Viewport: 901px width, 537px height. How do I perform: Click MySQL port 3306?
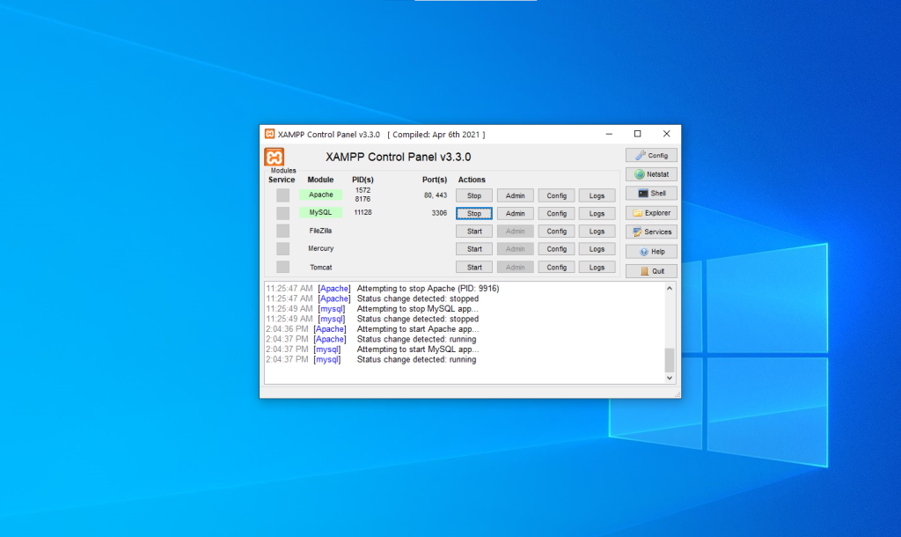point(439,213)
